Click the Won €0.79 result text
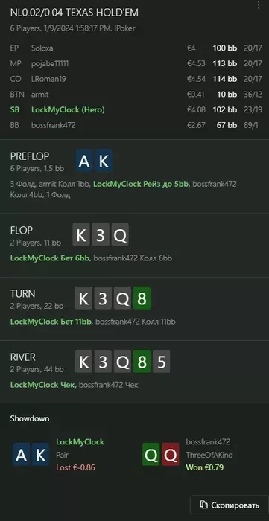 (205, 467)
